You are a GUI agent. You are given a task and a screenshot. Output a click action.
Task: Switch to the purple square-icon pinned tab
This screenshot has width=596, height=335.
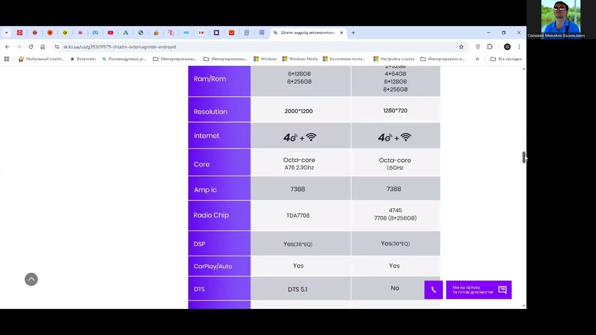pos(217,33)
